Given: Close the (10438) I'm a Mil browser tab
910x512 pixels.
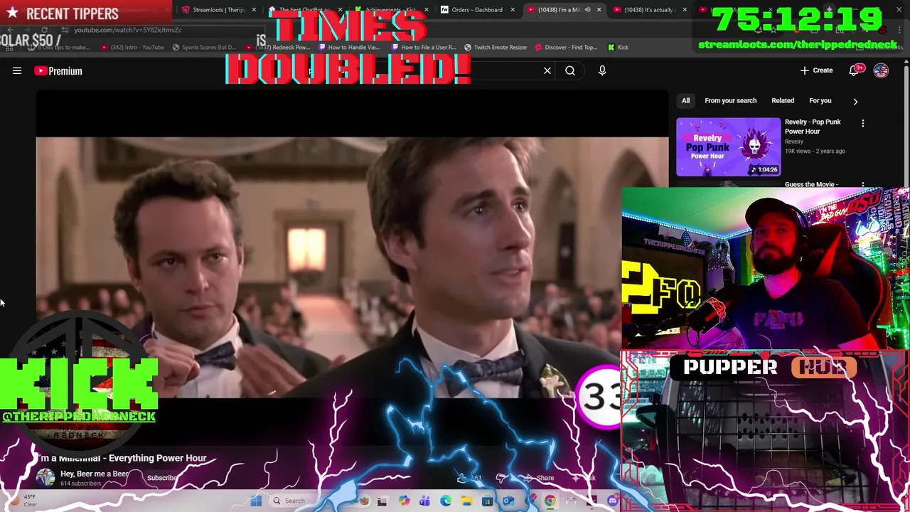Looking at the screenshot, I should (x=599, y=10).
